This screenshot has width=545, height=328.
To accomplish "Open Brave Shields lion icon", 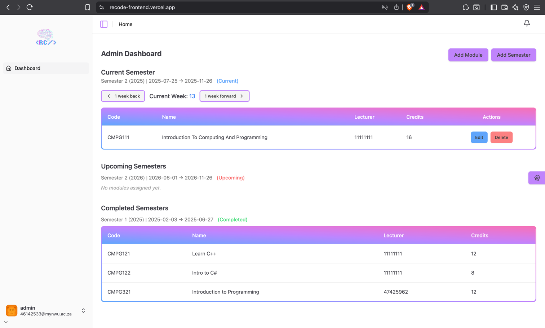I will point(410,7).
